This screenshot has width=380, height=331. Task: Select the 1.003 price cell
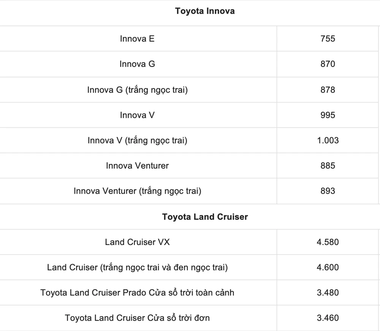click(328, 140)
